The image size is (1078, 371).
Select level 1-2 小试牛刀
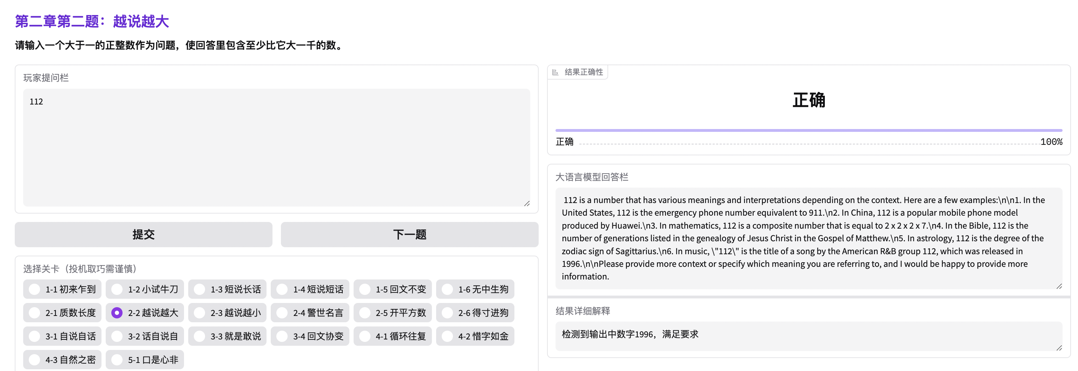(x=117, y=289)
